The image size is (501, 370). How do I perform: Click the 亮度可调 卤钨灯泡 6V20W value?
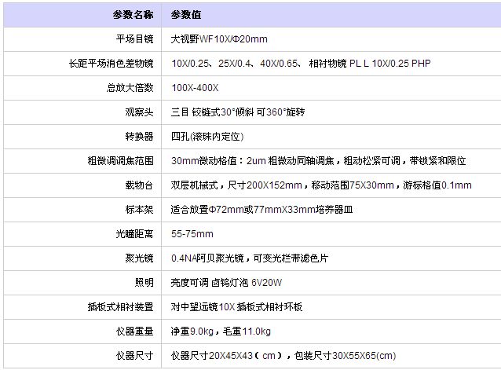pos(227,282)
